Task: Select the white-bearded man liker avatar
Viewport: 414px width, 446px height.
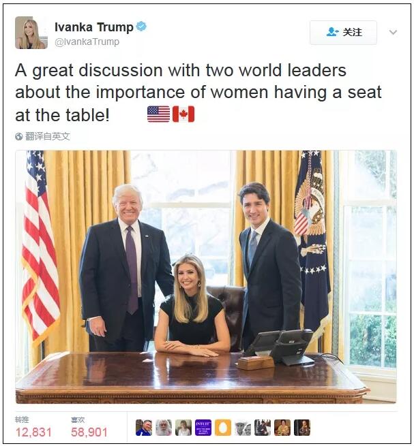Action: tap(164, 428)
